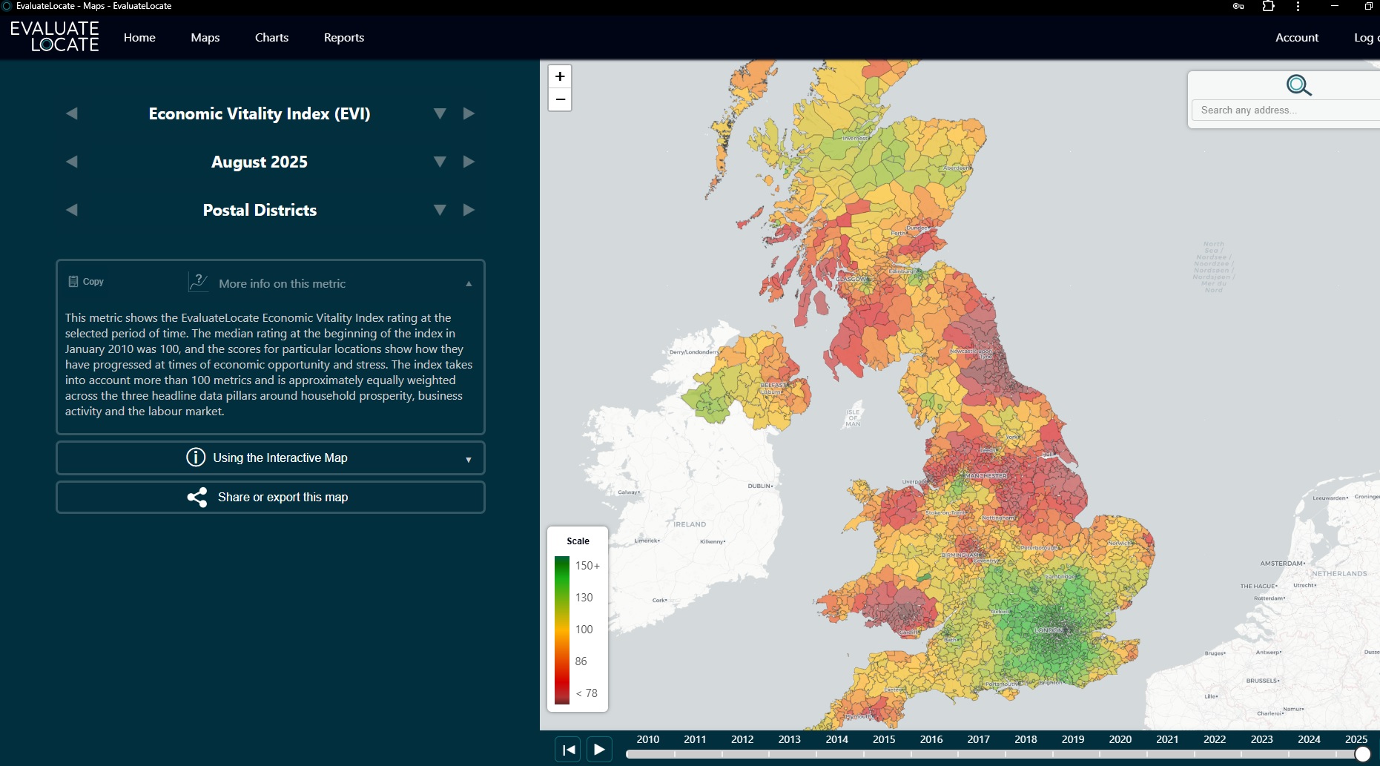This screenshot has height=766, width=1380.
Task: Click the Search any address field
Action: 1283,110
